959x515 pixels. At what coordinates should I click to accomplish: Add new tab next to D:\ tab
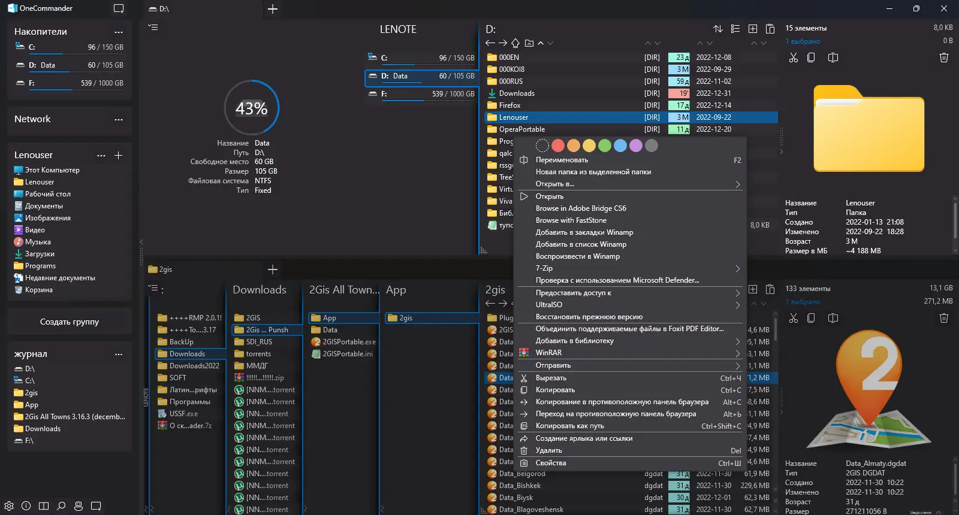[273, 9]
